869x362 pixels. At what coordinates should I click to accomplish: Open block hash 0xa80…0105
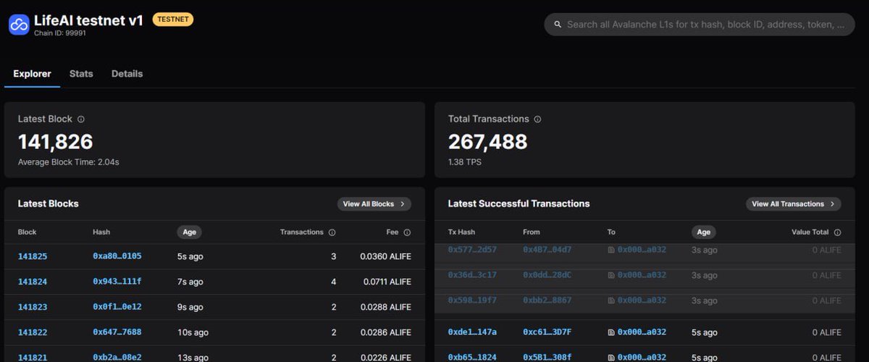tap(117, 256)
